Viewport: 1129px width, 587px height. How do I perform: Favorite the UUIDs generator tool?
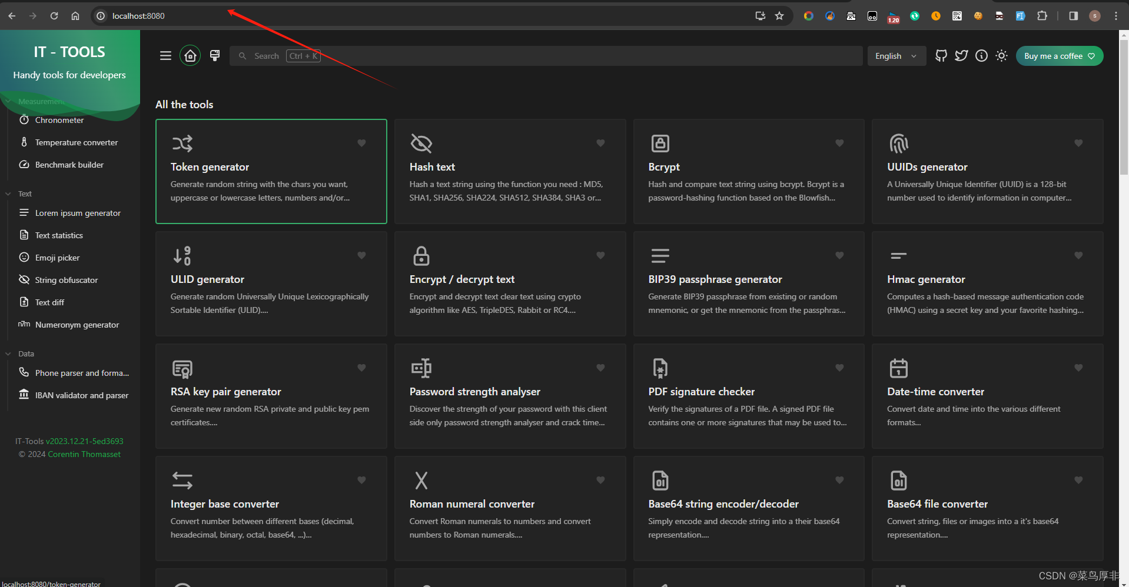point(1078,143)
